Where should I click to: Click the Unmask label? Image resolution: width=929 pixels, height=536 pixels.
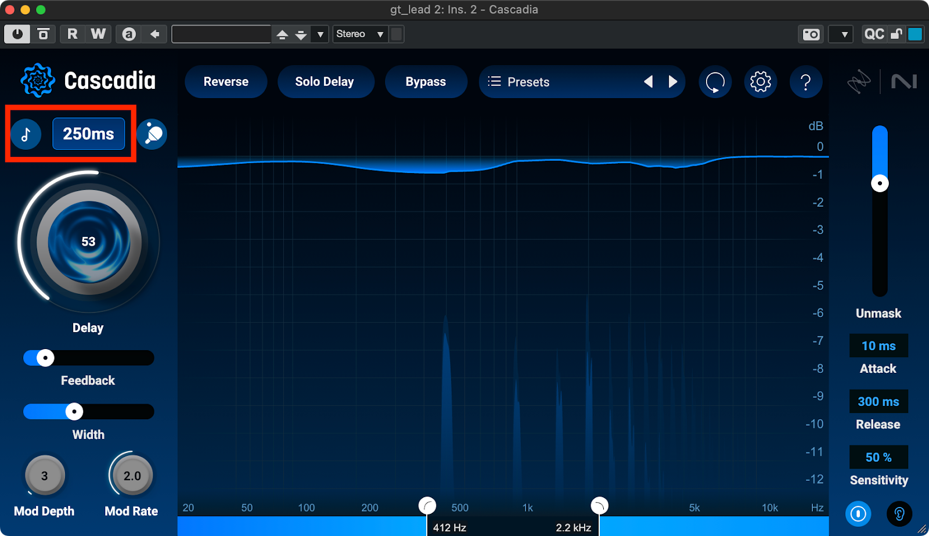pyautogui.click(x=878, y=314)
